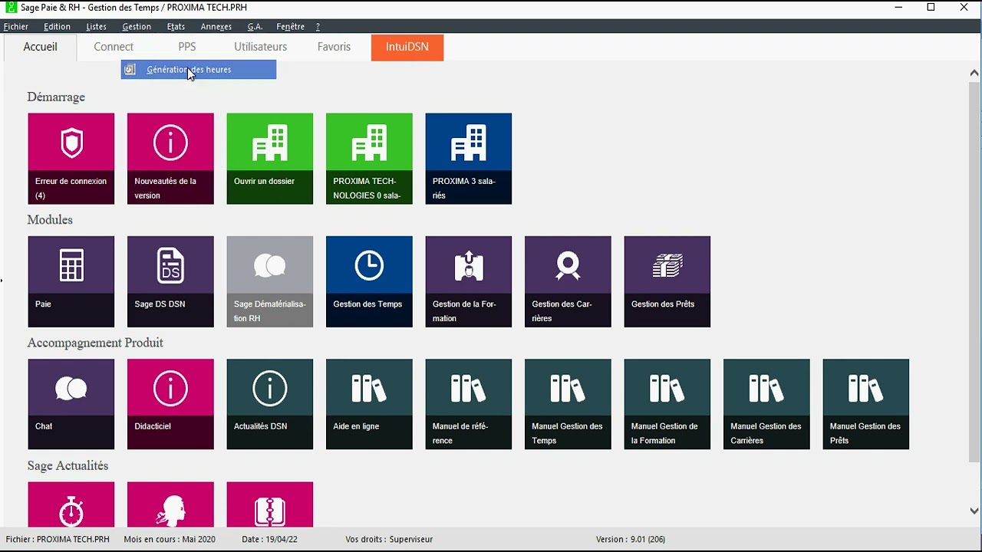982x552 pixels.
Task: Open the Didacticiel tile
Action: (170, 404)
